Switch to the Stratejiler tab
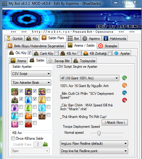Image resolution: width=142 pixels, height=159 pixels. tap(108, 46)
